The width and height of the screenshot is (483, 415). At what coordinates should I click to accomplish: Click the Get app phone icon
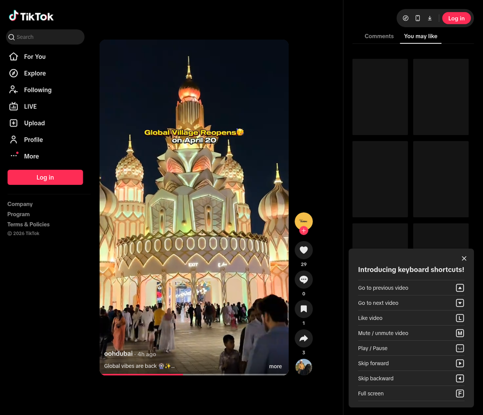point(417,18)
